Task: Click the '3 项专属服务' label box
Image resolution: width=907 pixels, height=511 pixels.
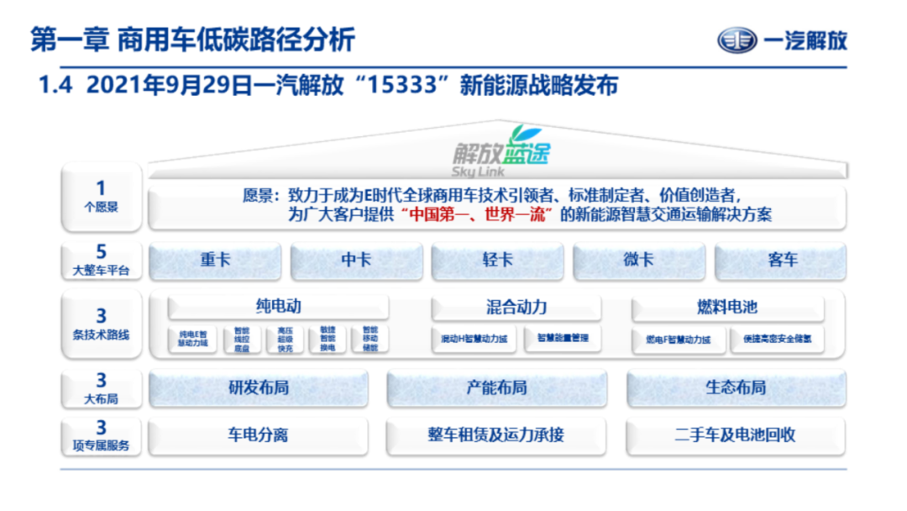Action: (102, 436)
